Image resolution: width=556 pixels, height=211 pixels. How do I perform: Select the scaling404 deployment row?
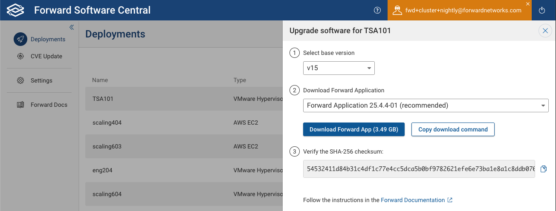pyautogui.click(x=184, y=123)
